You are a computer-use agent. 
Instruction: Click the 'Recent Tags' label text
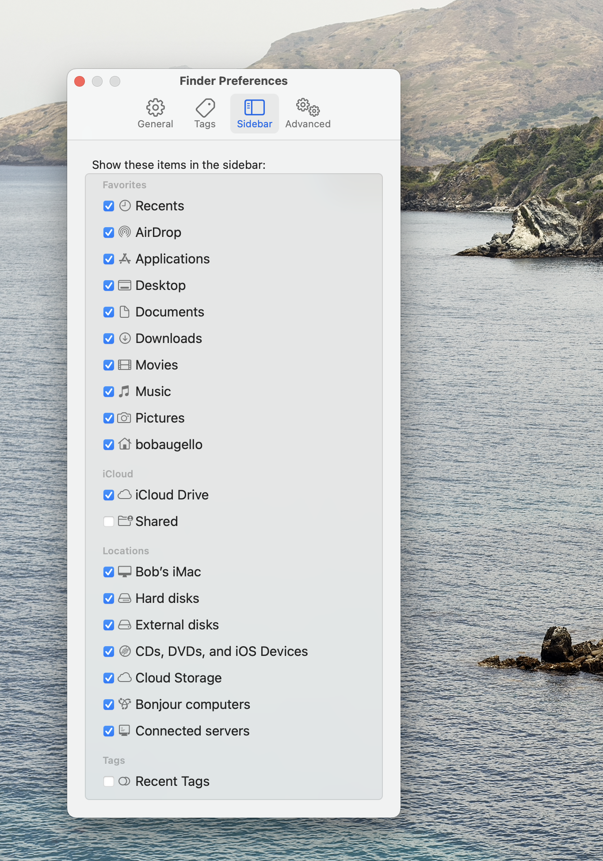click(x=172, y=781)
